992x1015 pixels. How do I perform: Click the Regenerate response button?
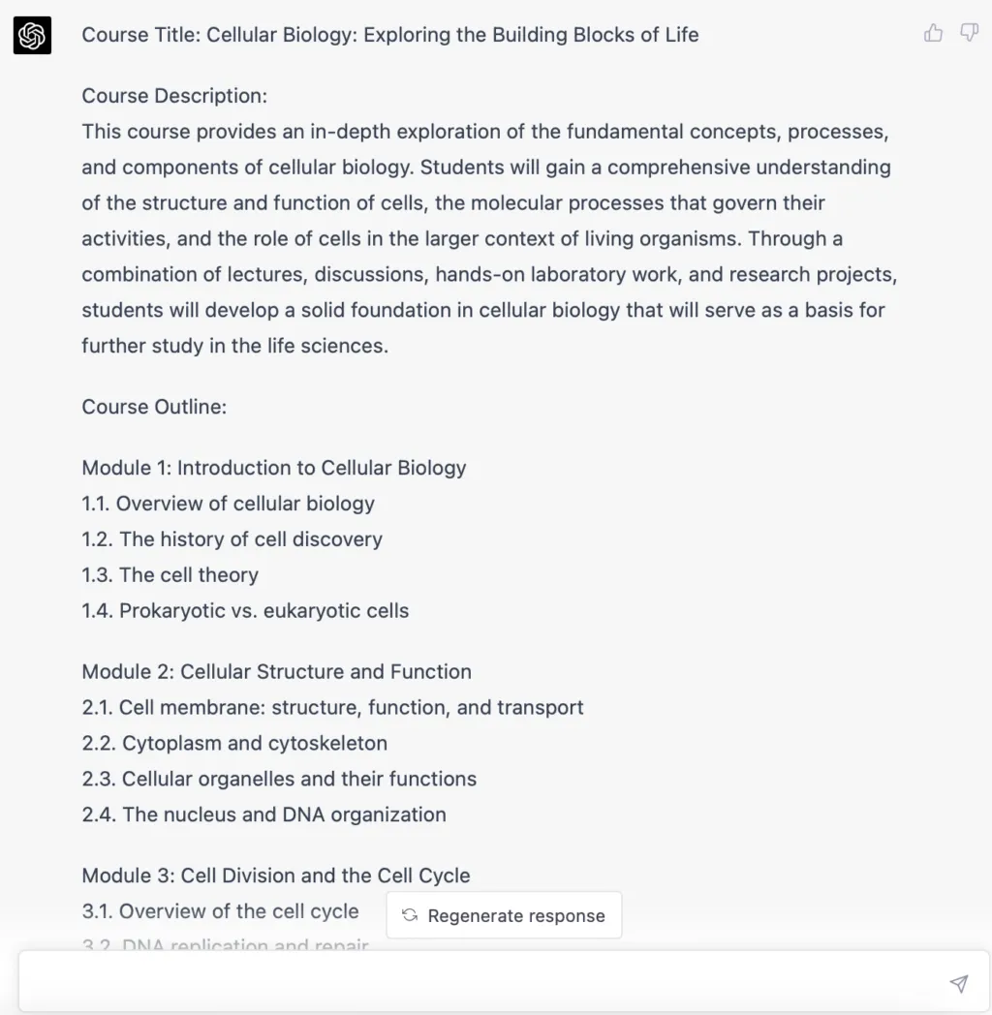click(504, 915)
